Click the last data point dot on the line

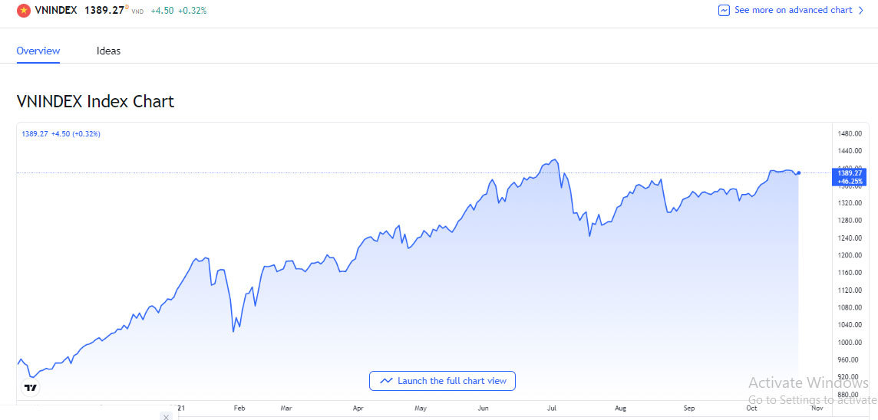pos(799,172)
